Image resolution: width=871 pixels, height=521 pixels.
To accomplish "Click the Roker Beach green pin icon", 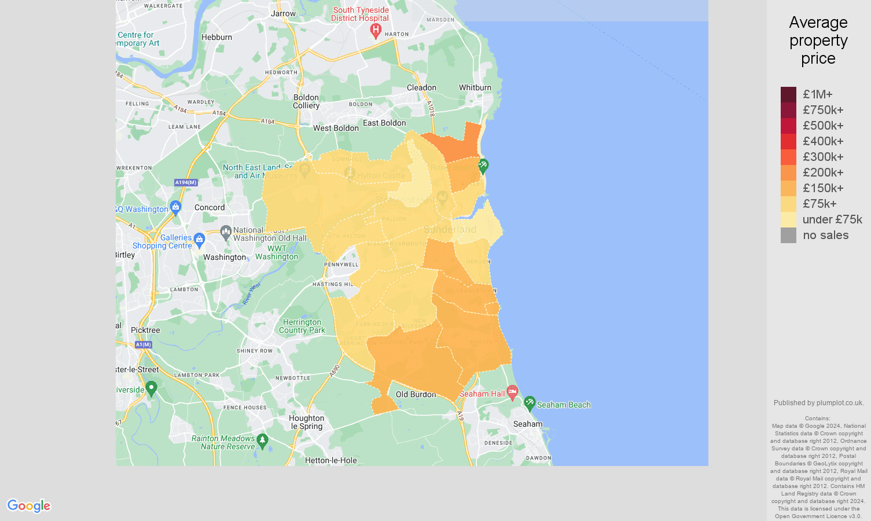I will (x=483, y=167).
